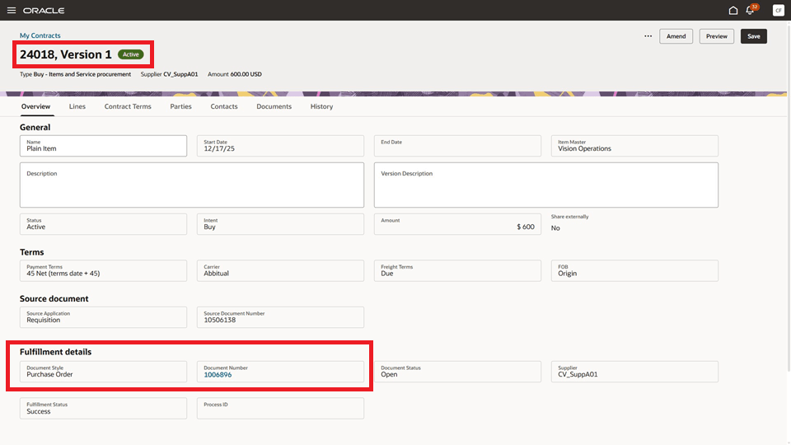Click the page vertical scrollbar

pyautogui.click(x=789, y=197)
